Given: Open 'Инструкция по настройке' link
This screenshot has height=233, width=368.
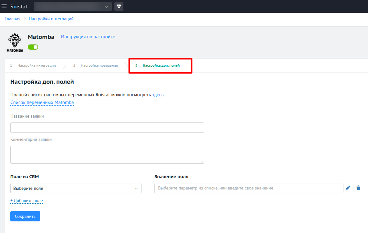Looking at the screenshot, I should tap(88, 37).
